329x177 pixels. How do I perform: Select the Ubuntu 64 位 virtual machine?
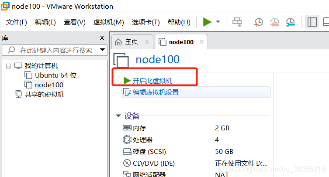[56, 75]
